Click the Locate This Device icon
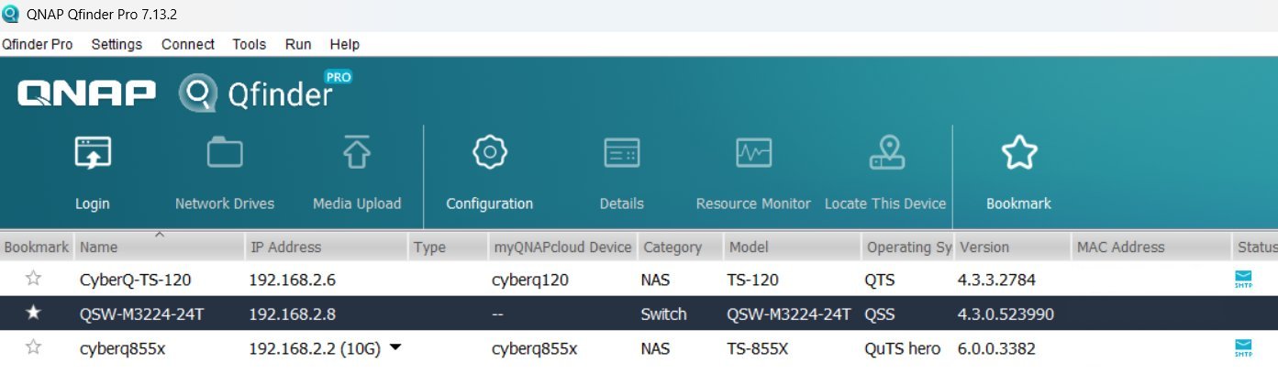 [885, 154]
